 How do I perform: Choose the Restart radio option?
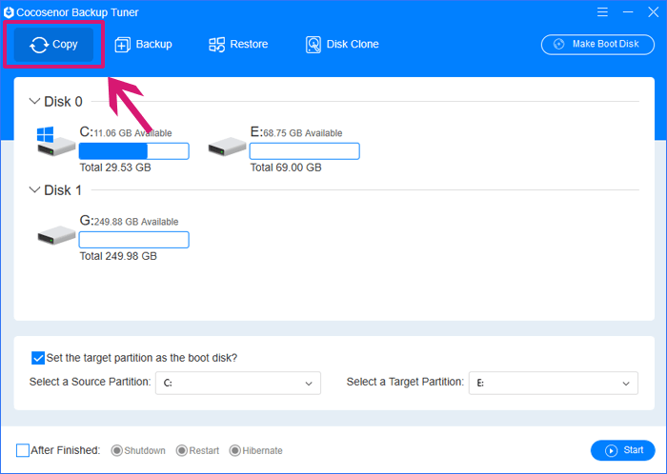coord(182,450)
